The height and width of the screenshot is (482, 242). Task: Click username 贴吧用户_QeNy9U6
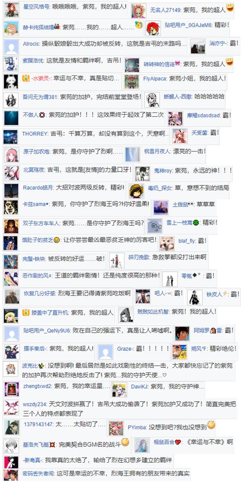[47, 331]
